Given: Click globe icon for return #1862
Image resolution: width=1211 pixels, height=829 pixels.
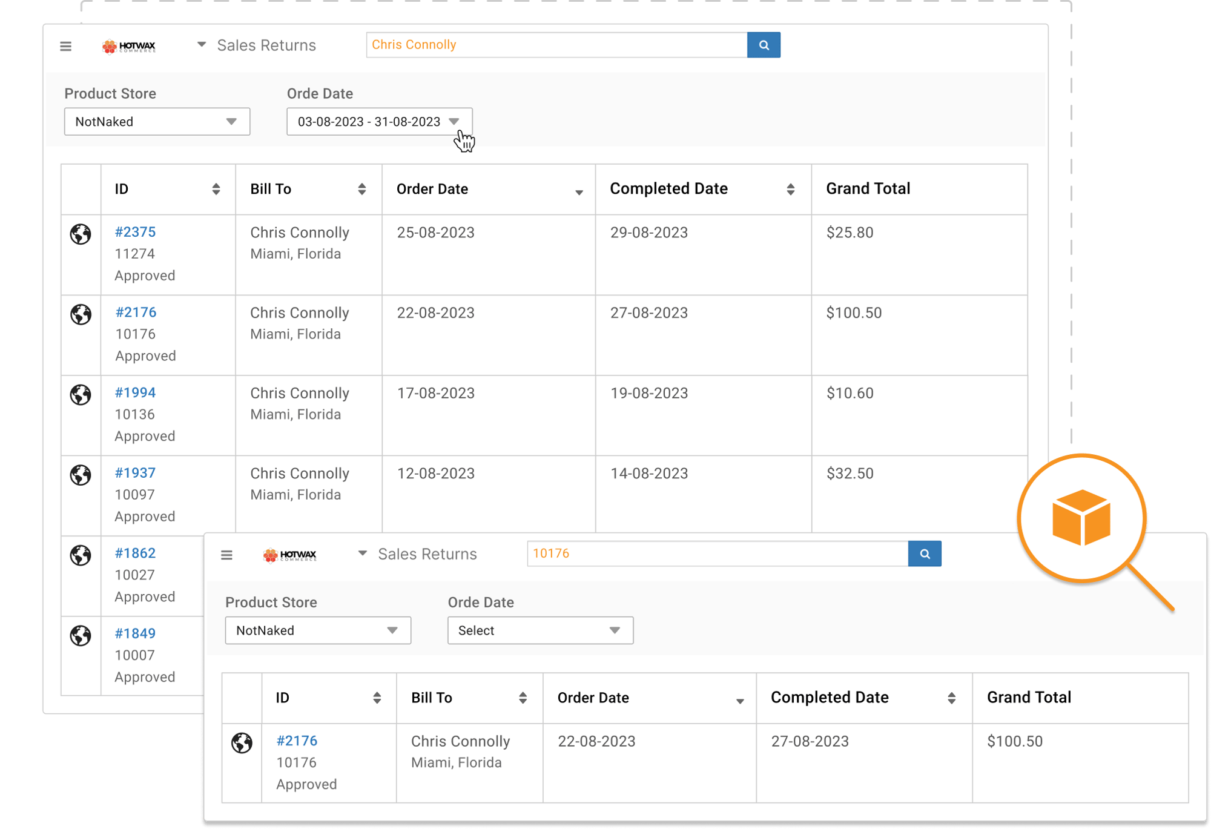Looking at the screenshot, I should click(81, 555).
